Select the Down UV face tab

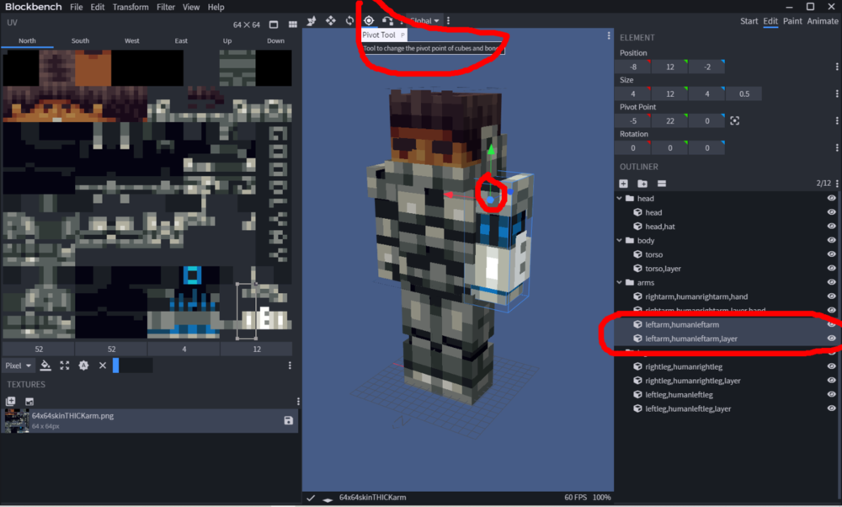(275, 40)
